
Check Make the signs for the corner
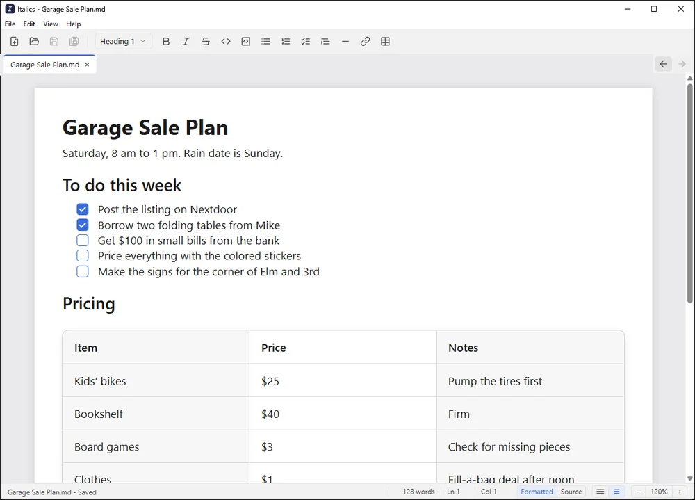83,271
